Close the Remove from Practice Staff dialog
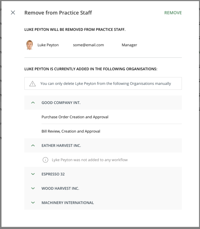 click(13, 13)
